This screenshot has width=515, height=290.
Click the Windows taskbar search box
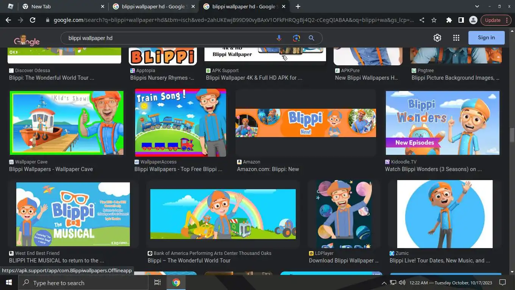83,282
